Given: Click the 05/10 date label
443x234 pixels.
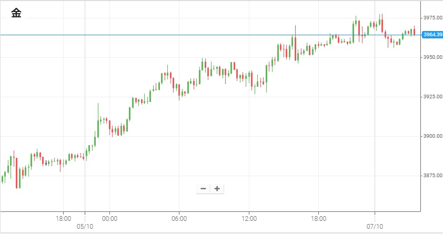Looking at the screenshot, I should [x=85, y=227].
